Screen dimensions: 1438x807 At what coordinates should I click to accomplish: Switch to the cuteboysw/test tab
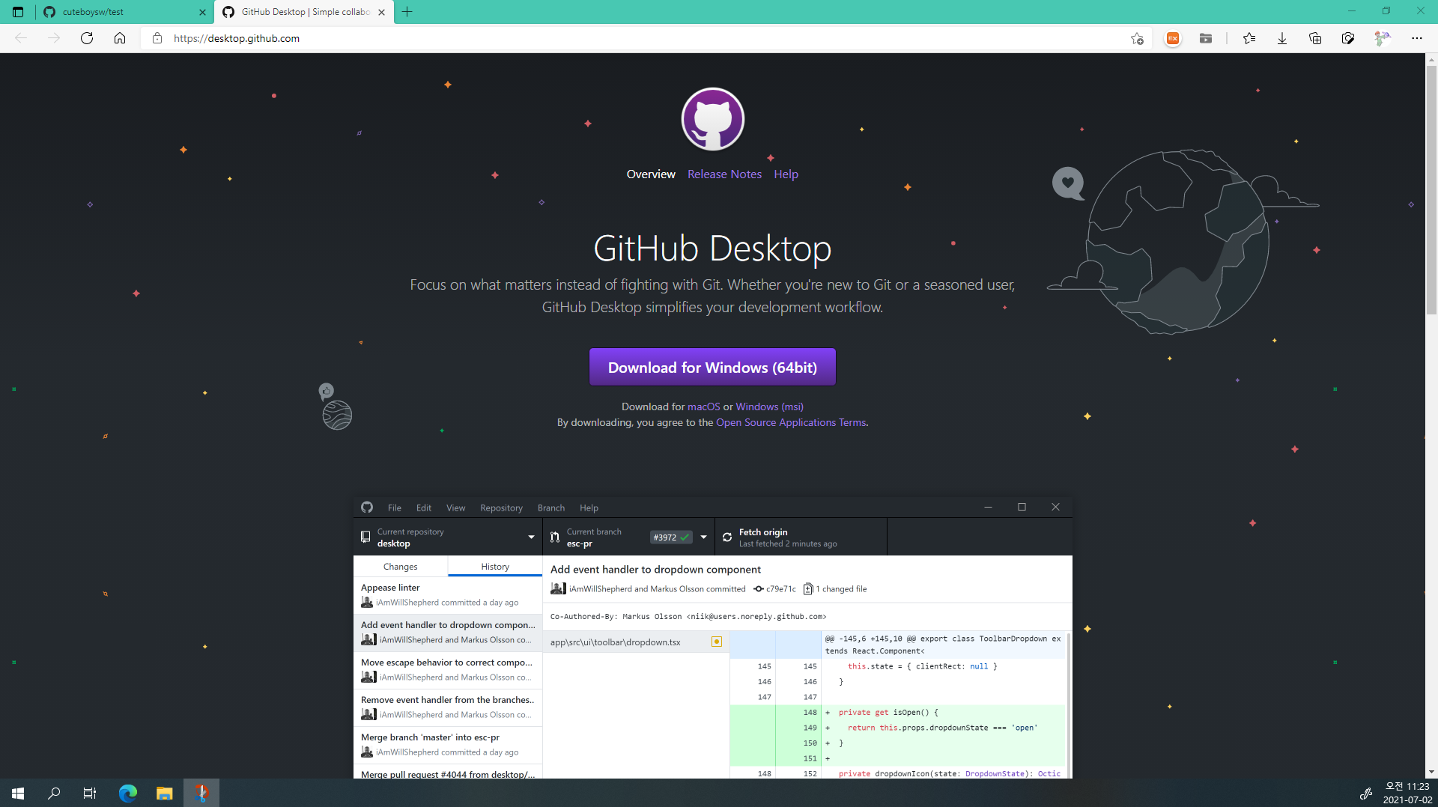click(x=124, y=12)
